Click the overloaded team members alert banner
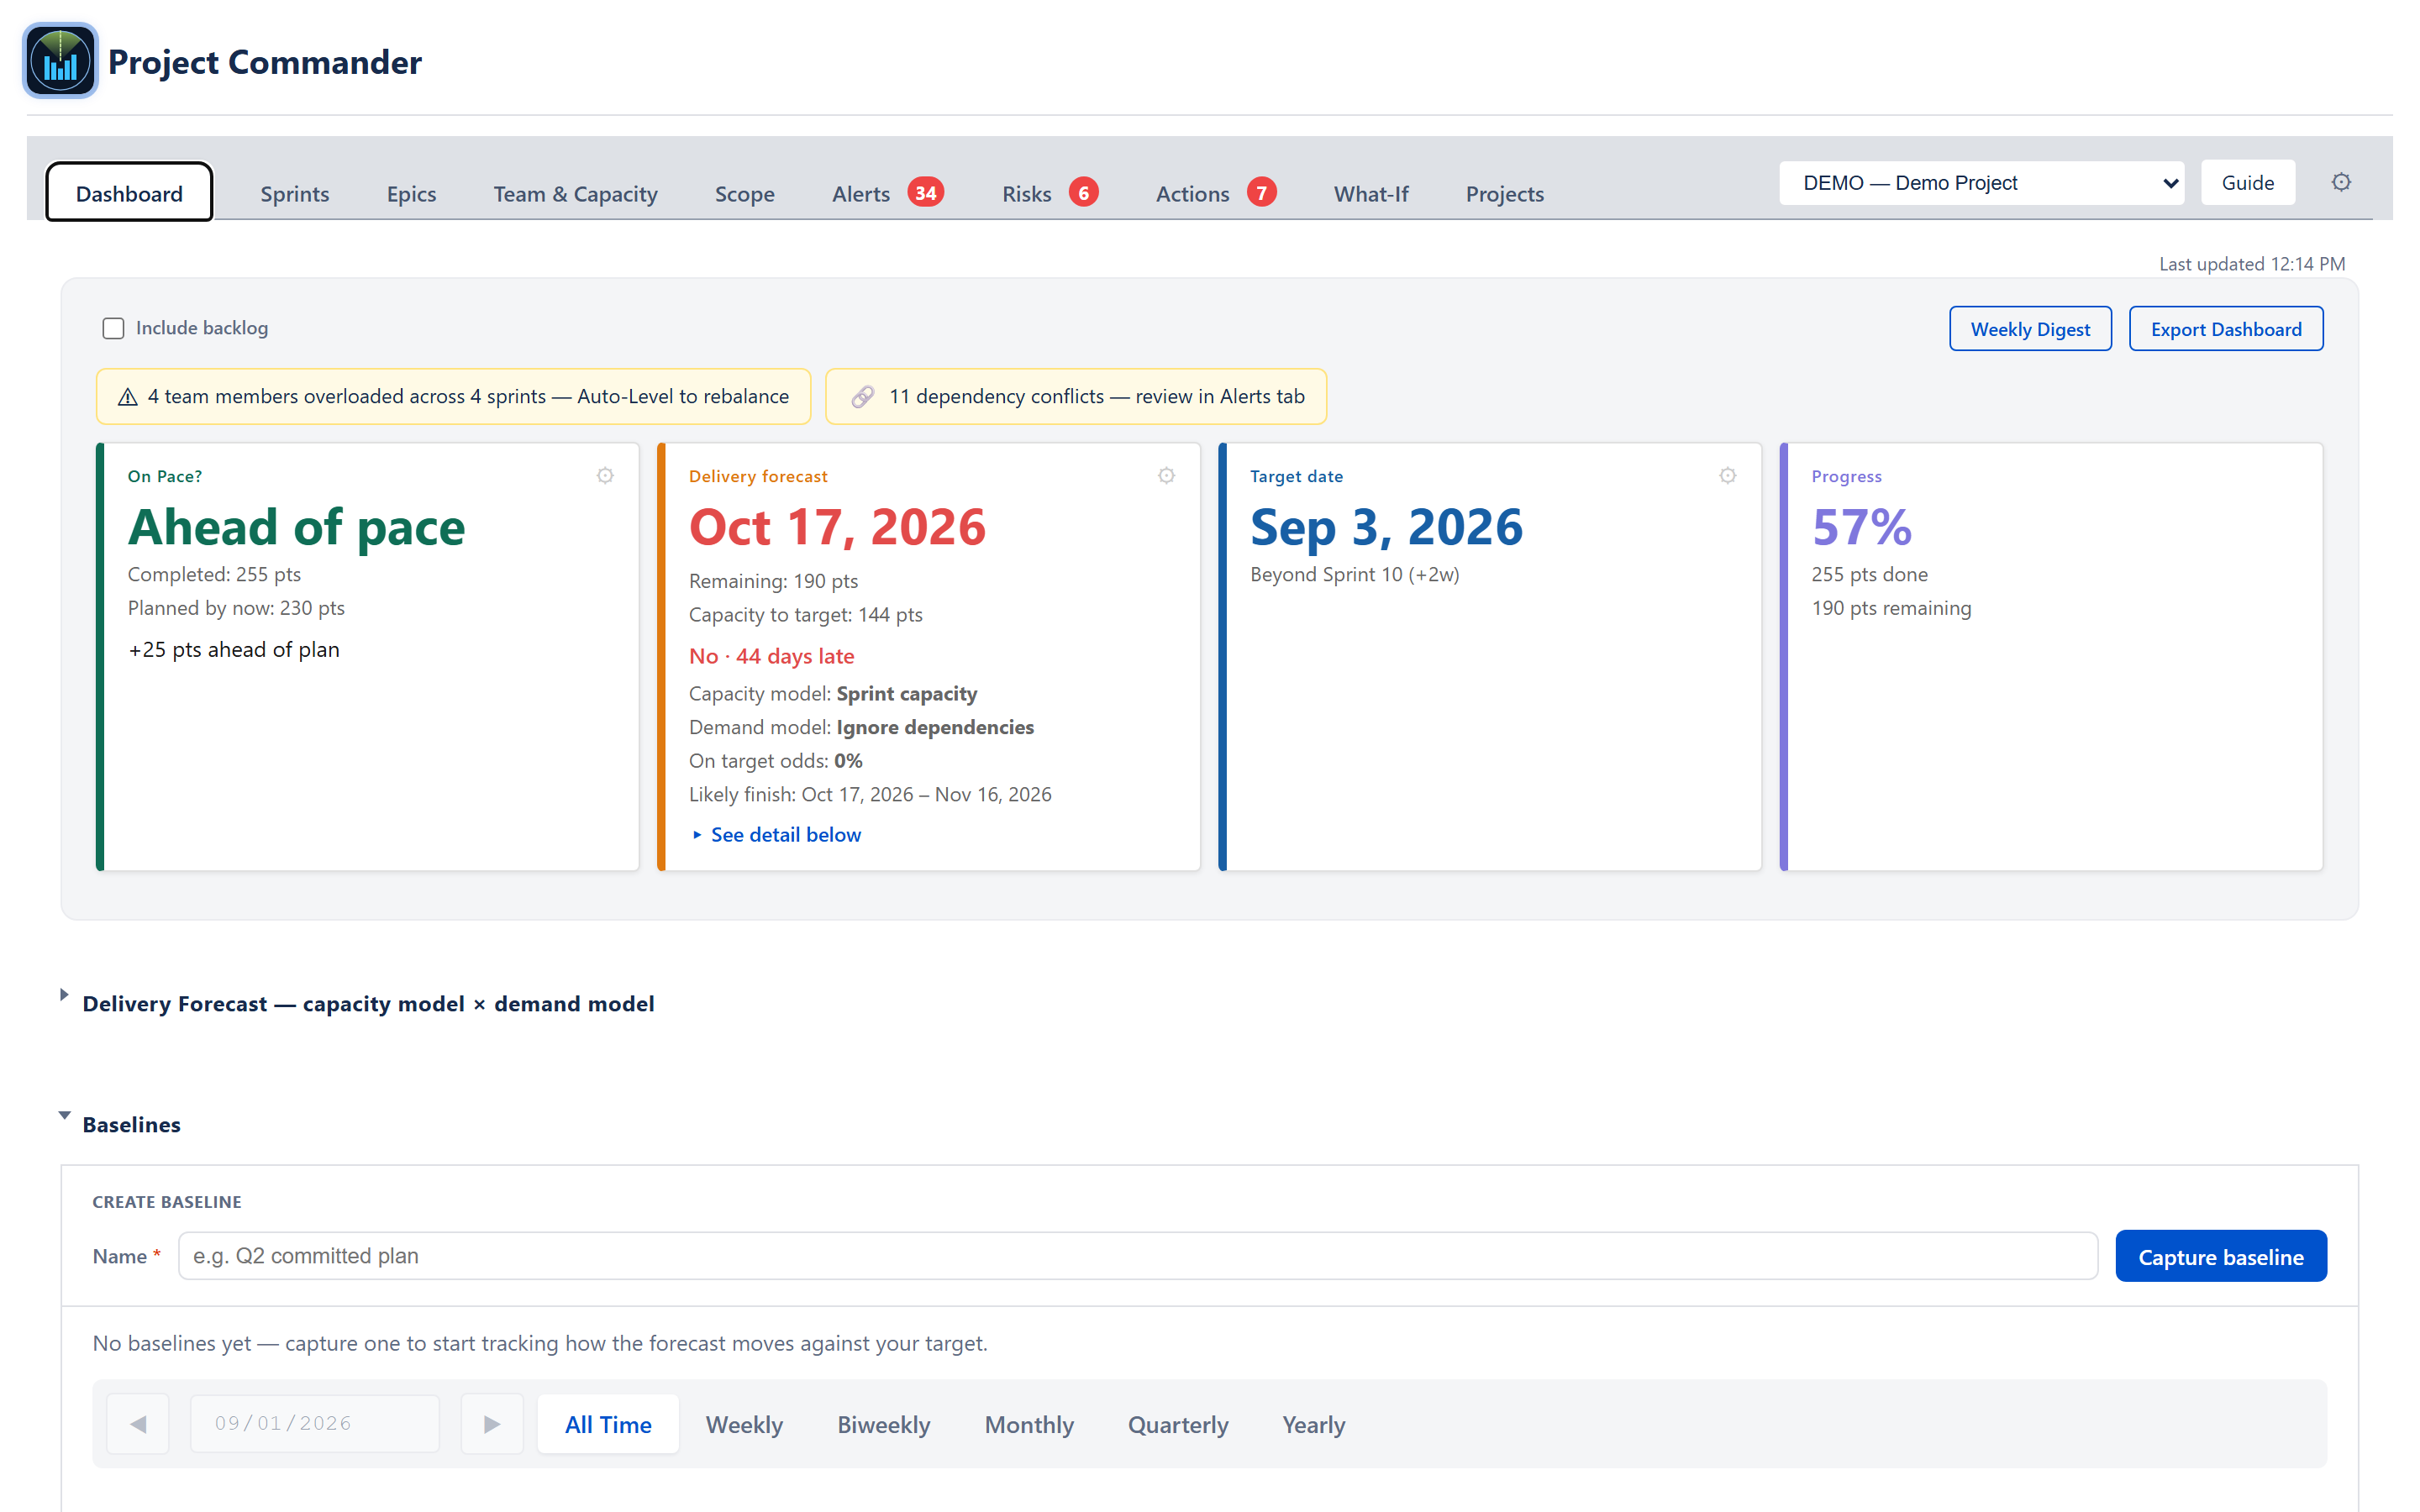Image resolution: width=2420 pixels, height=1512 pixels. click(453, 397)
